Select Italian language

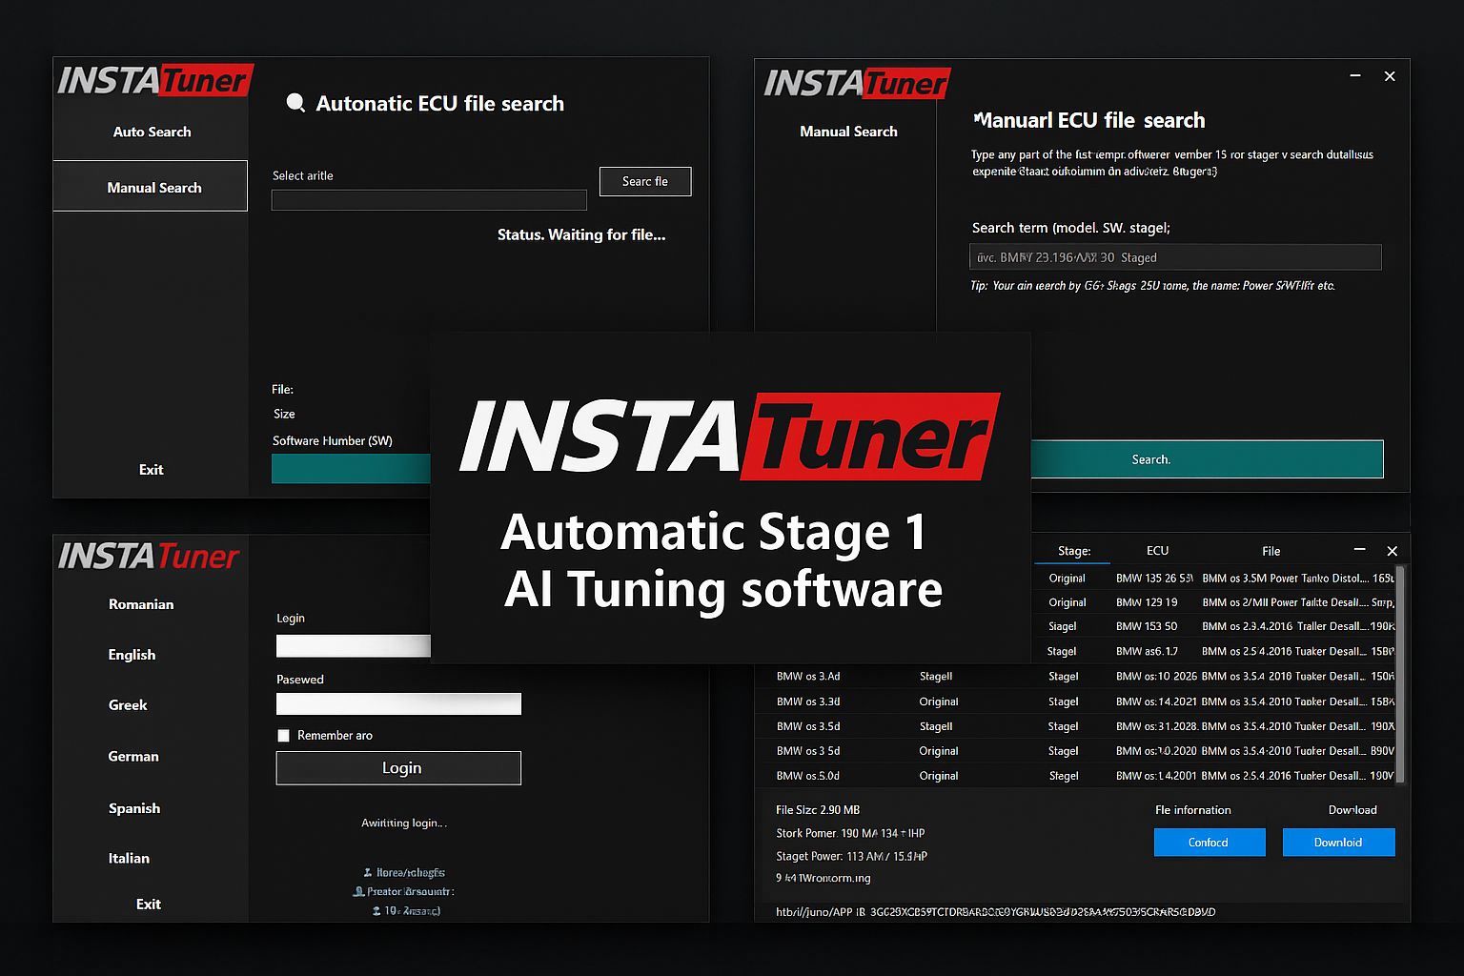(x=129, y=859)
